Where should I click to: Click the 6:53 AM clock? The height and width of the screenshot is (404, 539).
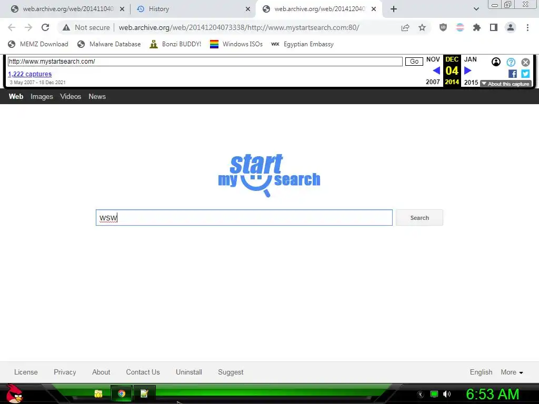tap(492, 394)
